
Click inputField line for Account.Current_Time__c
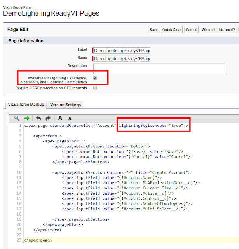click(125, 188)
